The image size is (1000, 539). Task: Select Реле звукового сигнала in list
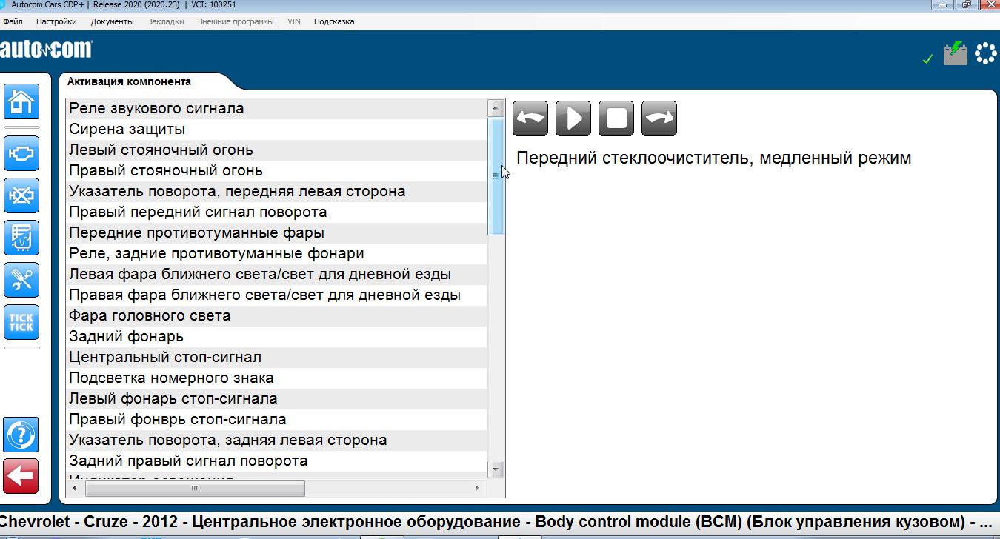277,108
